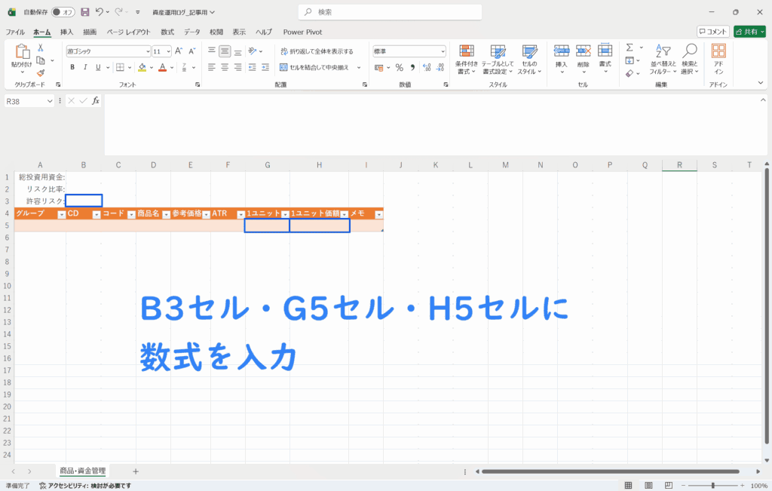This screenshot has height=491, width=772.
Task: Toggle bold formatting
Action: click(x=72, y=67)
